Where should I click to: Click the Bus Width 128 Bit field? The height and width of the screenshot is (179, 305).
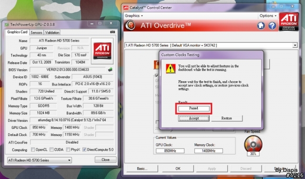click(98, 106)
